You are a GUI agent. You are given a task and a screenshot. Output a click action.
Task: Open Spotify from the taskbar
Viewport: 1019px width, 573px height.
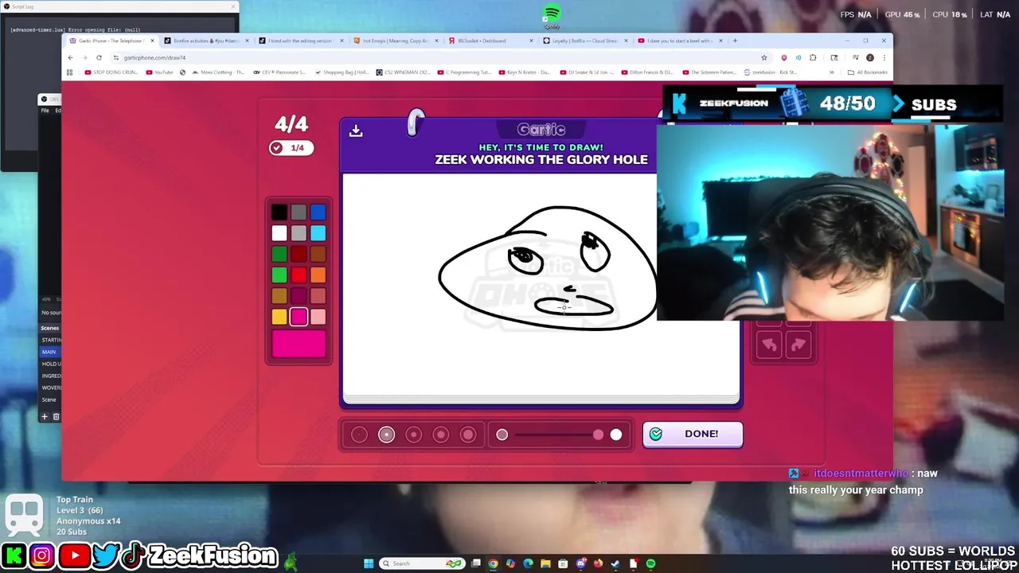(650, 563)
